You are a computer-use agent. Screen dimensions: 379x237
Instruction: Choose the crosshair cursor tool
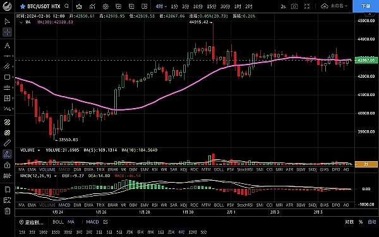pyautogui.click(x=7, y=32)
